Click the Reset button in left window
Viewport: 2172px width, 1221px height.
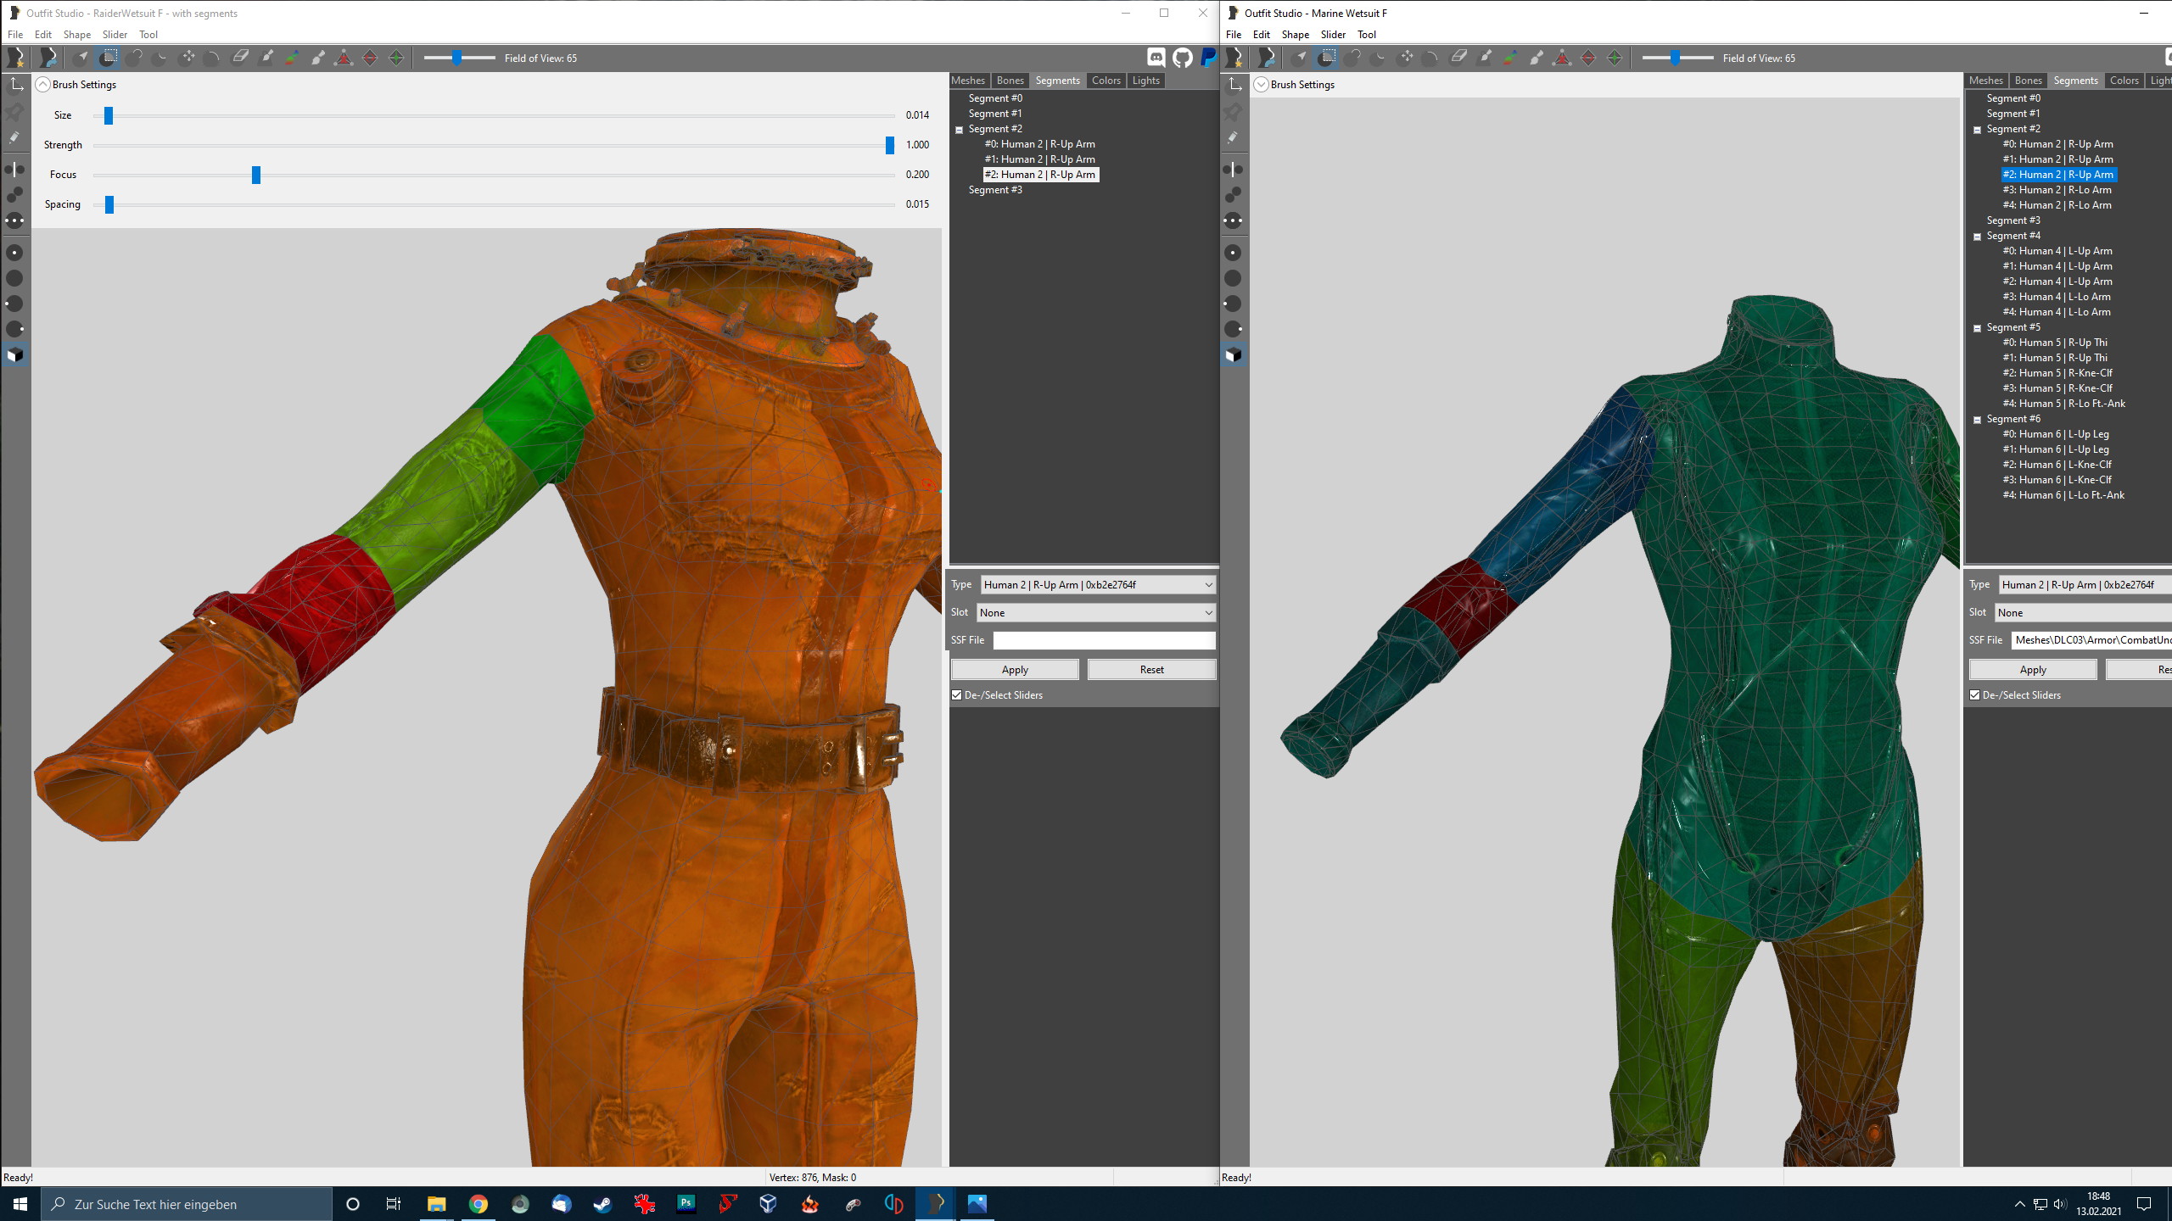pyautogui.click(x=1151, y=669)
